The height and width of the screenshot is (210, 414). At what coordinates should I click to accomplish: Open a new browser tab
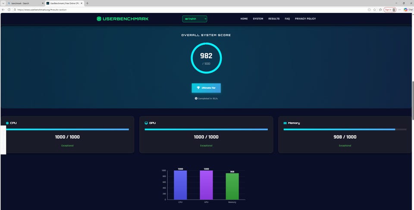(x=88, y=3)
